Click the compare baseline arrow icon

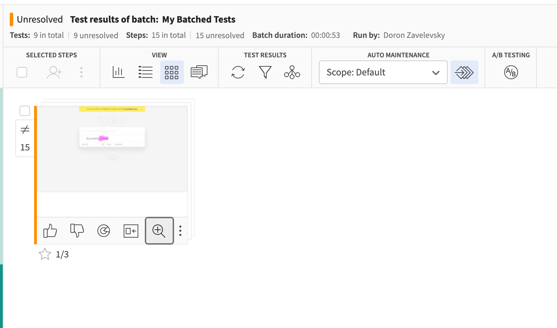(x=131, y=231)
